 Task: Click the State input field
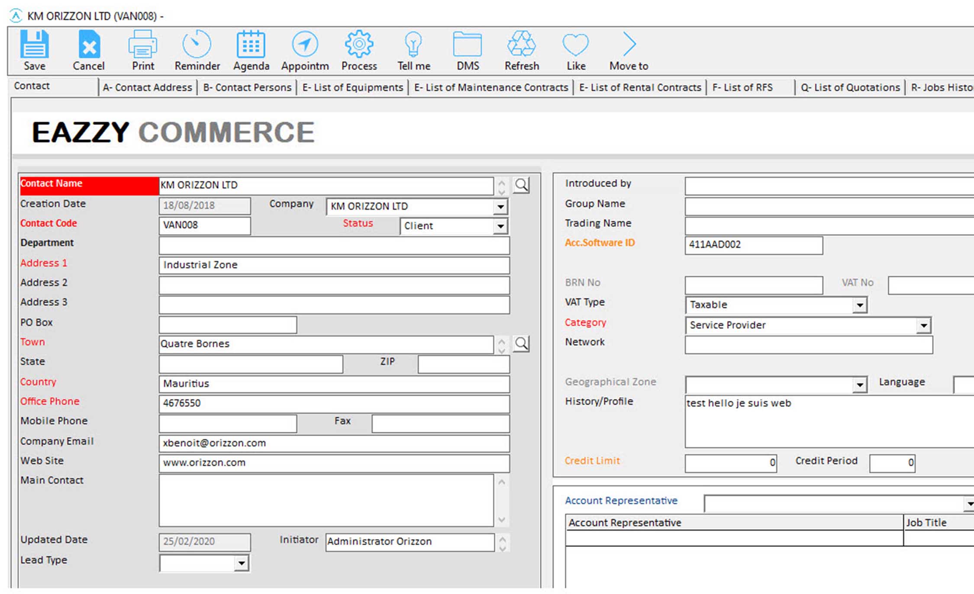coord(251,364)
